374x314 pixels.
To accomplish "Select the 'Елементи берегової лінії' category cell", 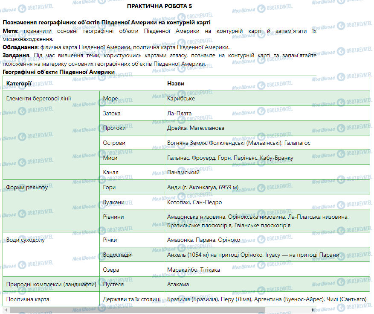I will 39,99.
